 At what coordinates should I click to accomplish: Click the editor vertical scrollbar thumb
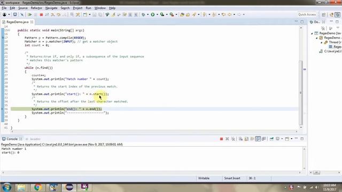(301, 92)
